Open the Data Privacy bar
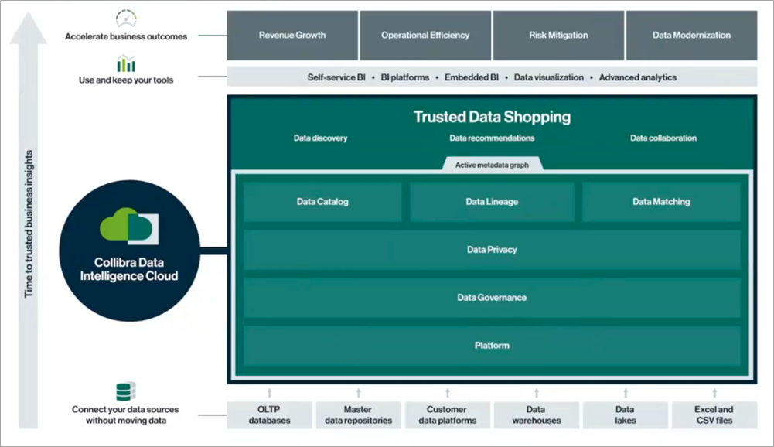This screenshot has height=447, width=774. click(x=492, y=250)
